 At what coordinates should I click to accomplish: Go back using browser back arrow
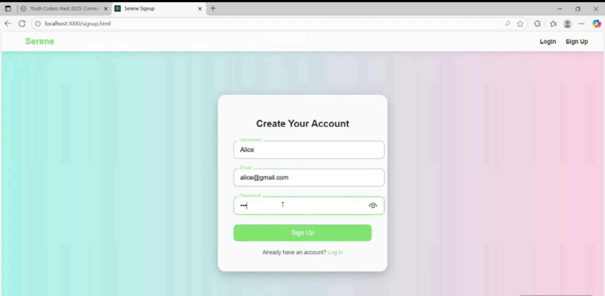tap(8, 24)
